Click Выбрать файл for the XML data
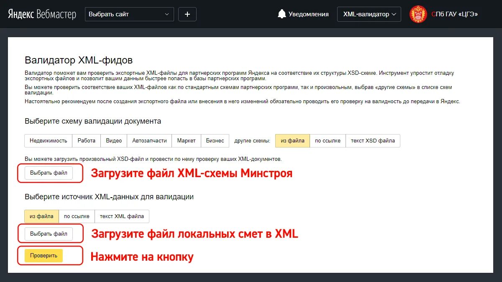This screenshot has height=282, width=502. [49, 234]
